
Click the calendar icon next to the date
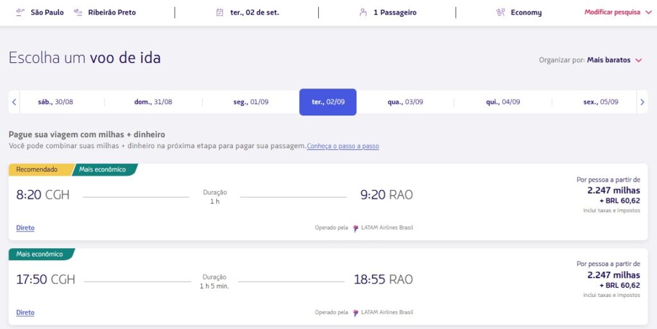pos(219,13)
